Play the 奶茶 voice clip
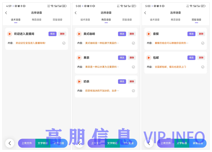This screenshot has height=152, width=212. [79, 82]
